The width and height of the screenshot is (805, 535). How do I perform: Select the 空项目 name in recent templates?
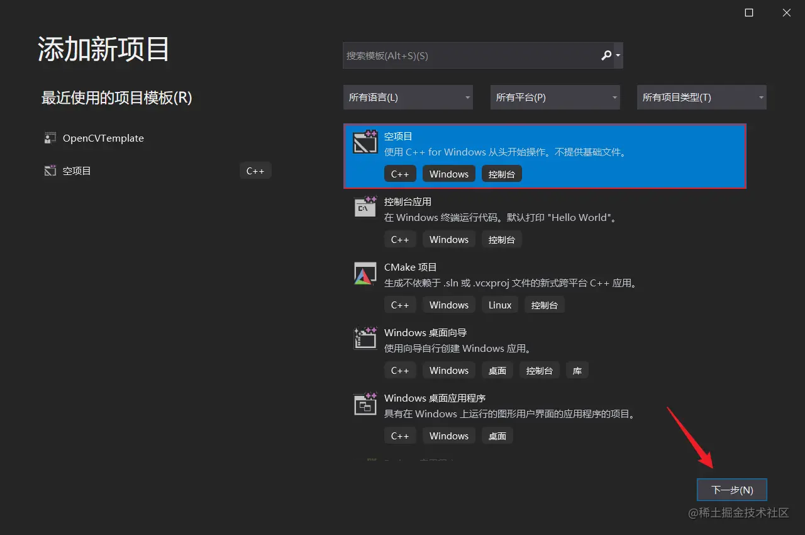point(77,171)
